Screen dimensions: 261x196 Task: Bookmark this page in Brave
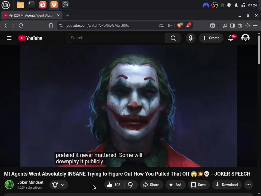51,26
